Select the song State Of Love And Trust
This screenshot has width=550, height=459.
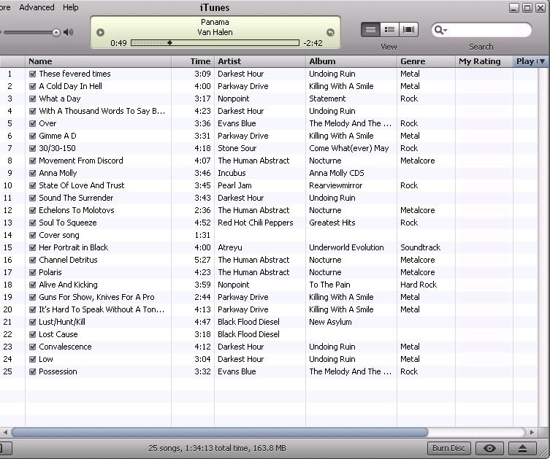pos(82,185)
